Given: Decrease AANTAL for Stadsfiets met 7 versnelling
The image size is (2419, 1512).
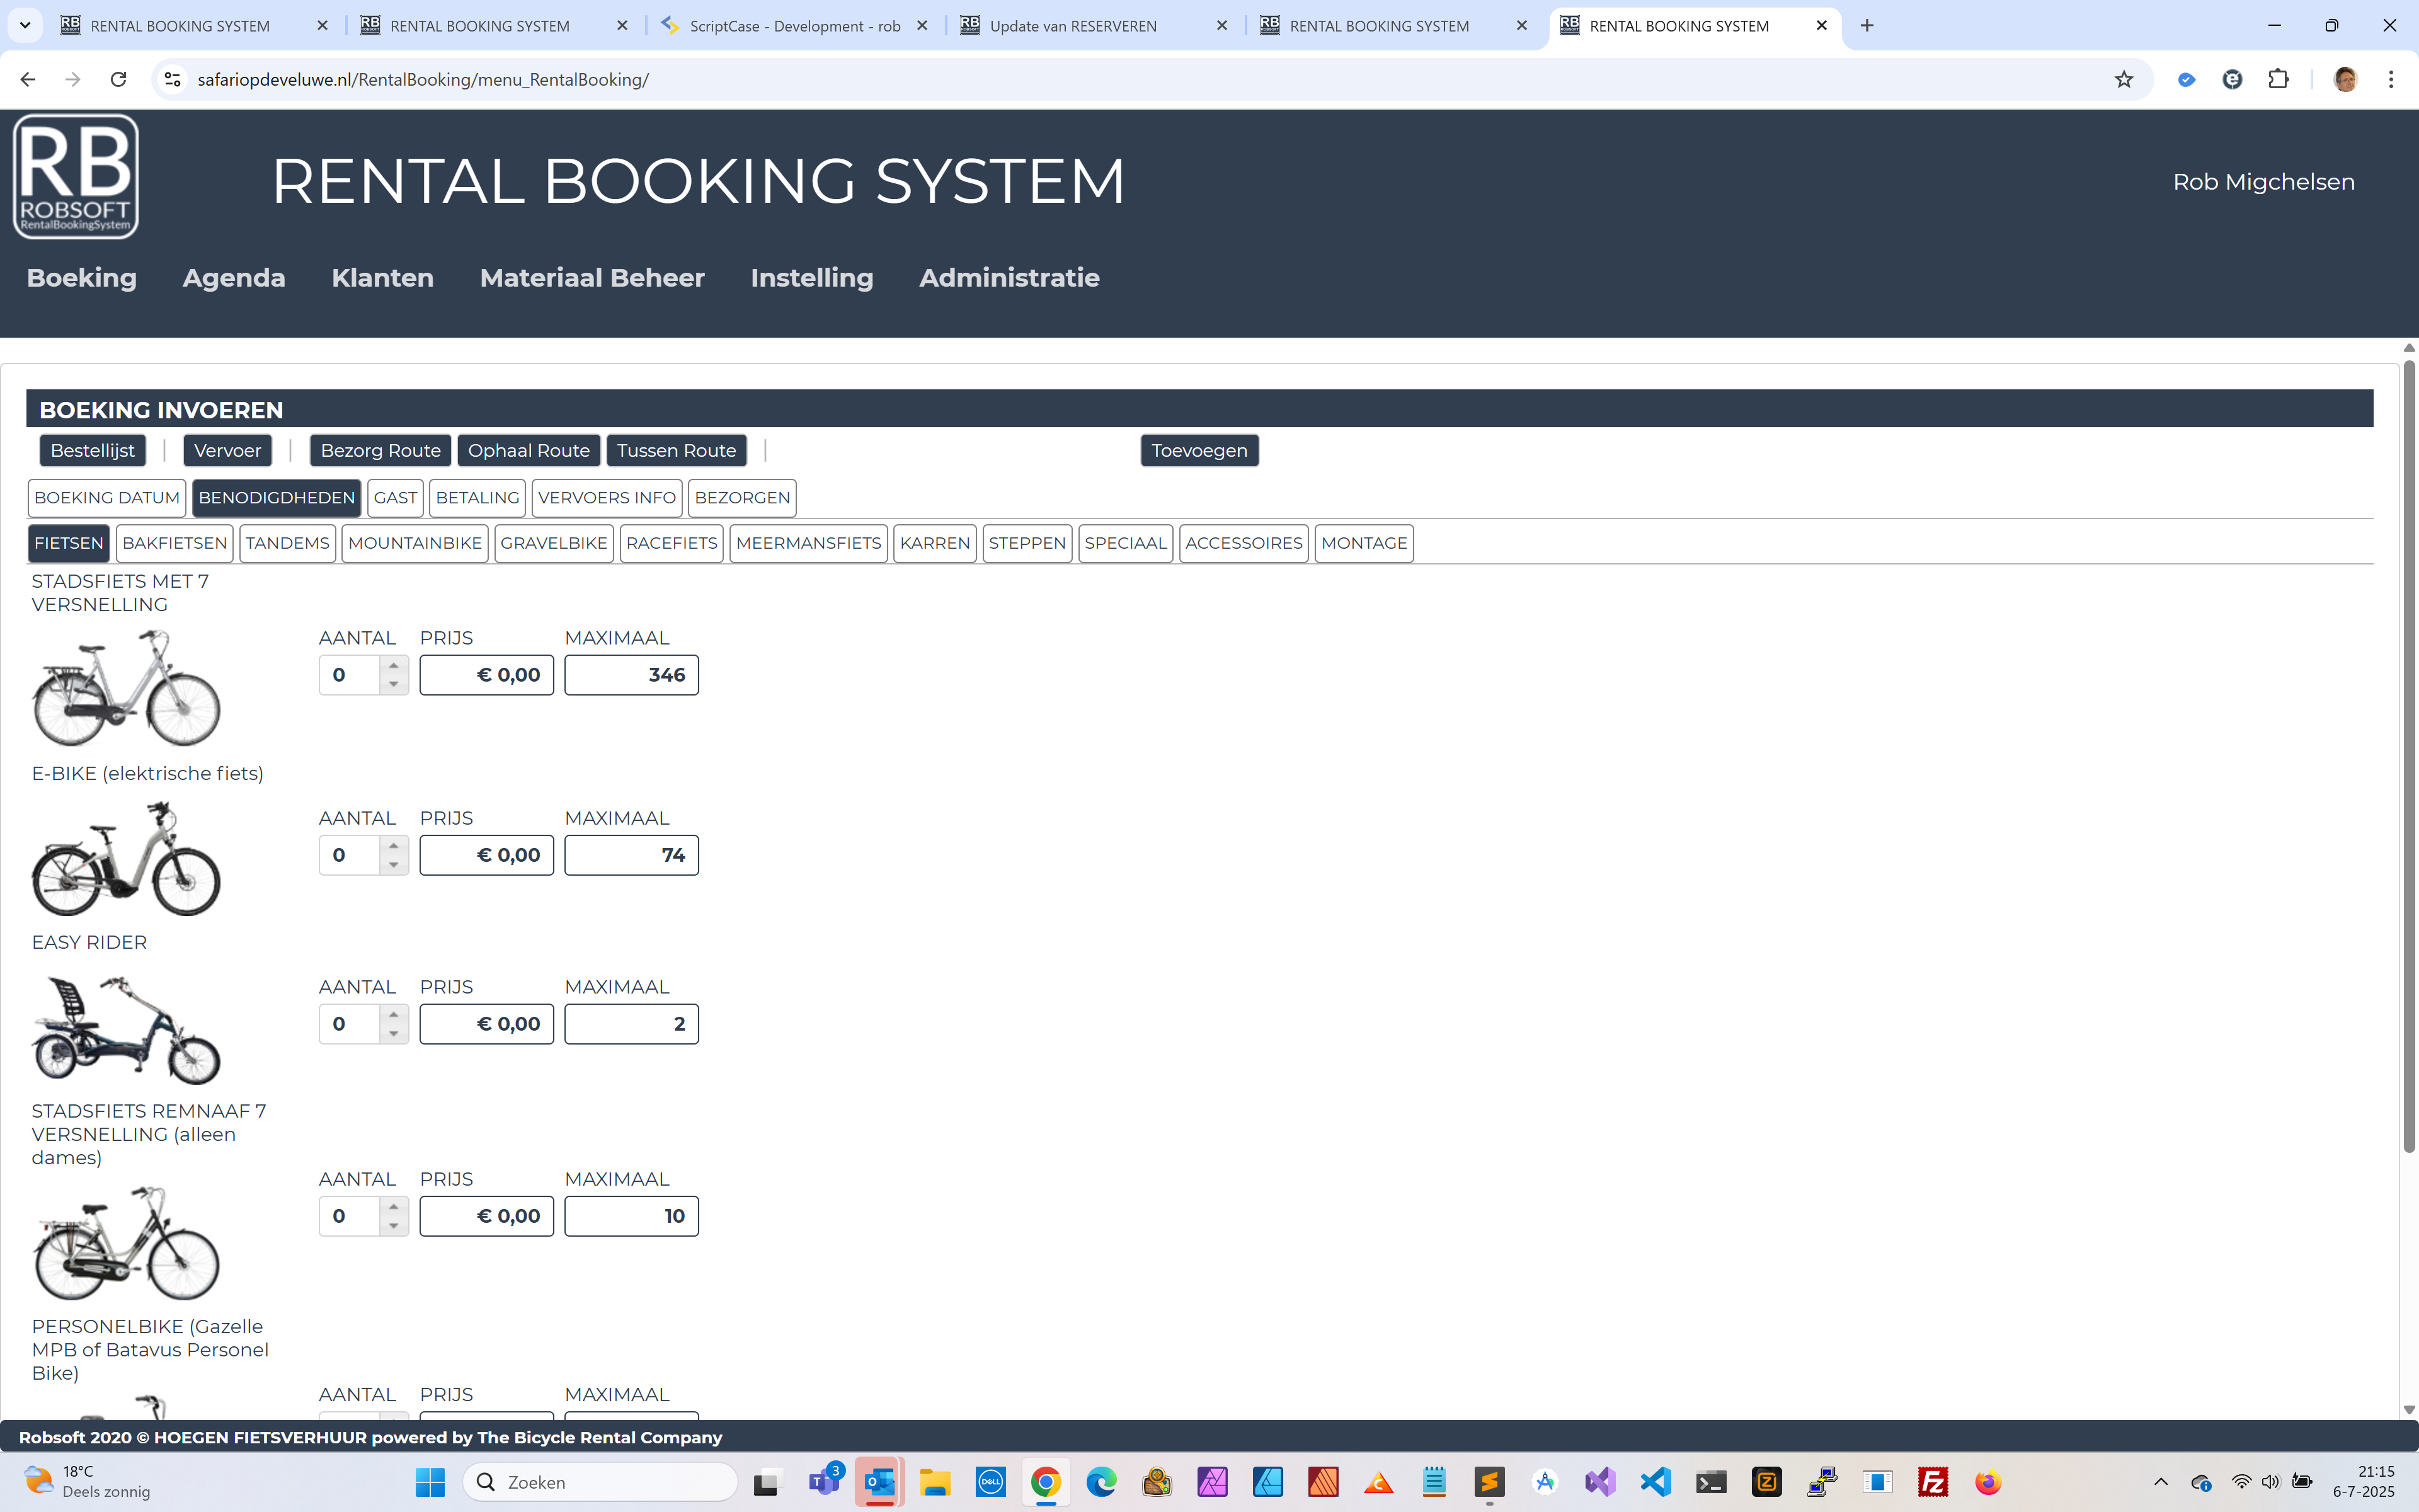Looking at the screenshot, I should (394, 684).
